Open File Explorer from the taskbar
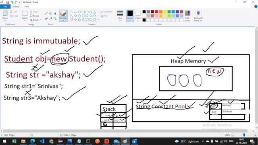 (23, 141)
